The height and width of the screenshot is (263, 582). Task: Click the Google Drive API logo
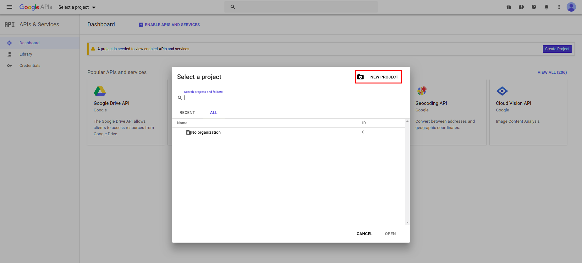coord(100,91)
